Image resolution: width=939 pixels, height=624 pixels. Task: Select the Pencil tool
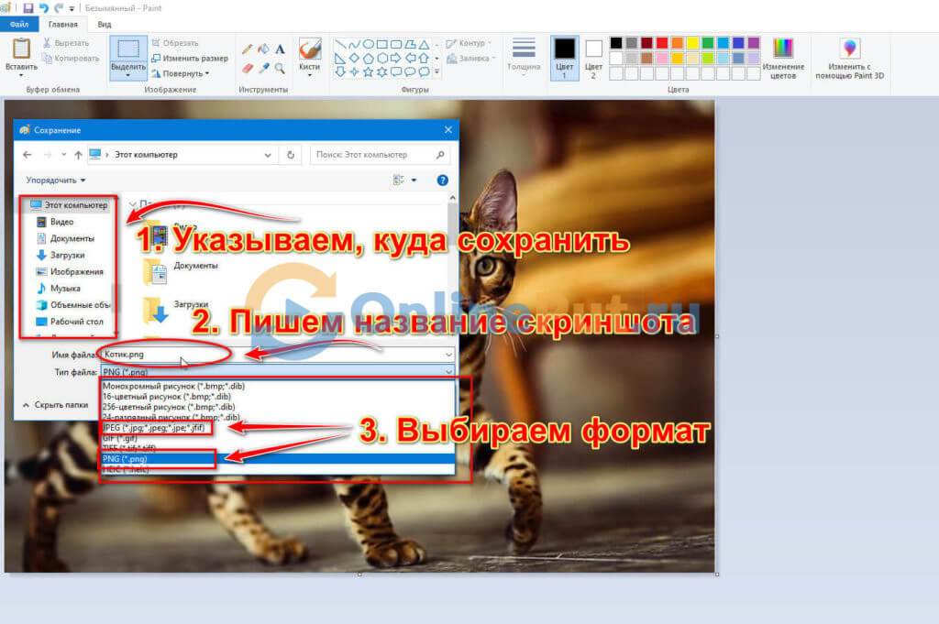coord(247,49)
